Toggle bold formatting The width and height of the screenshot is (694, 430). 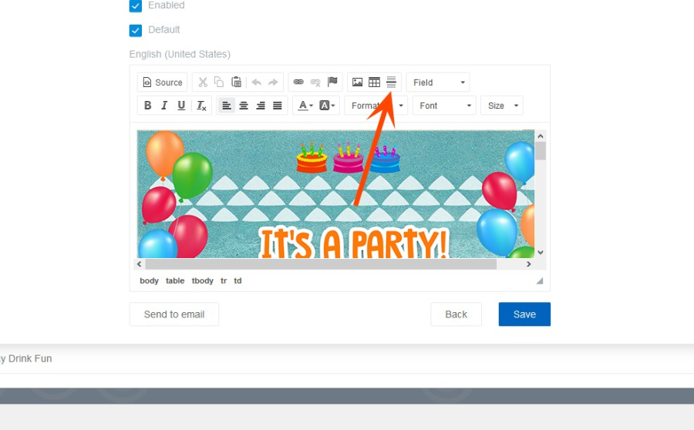click(148, 106)
